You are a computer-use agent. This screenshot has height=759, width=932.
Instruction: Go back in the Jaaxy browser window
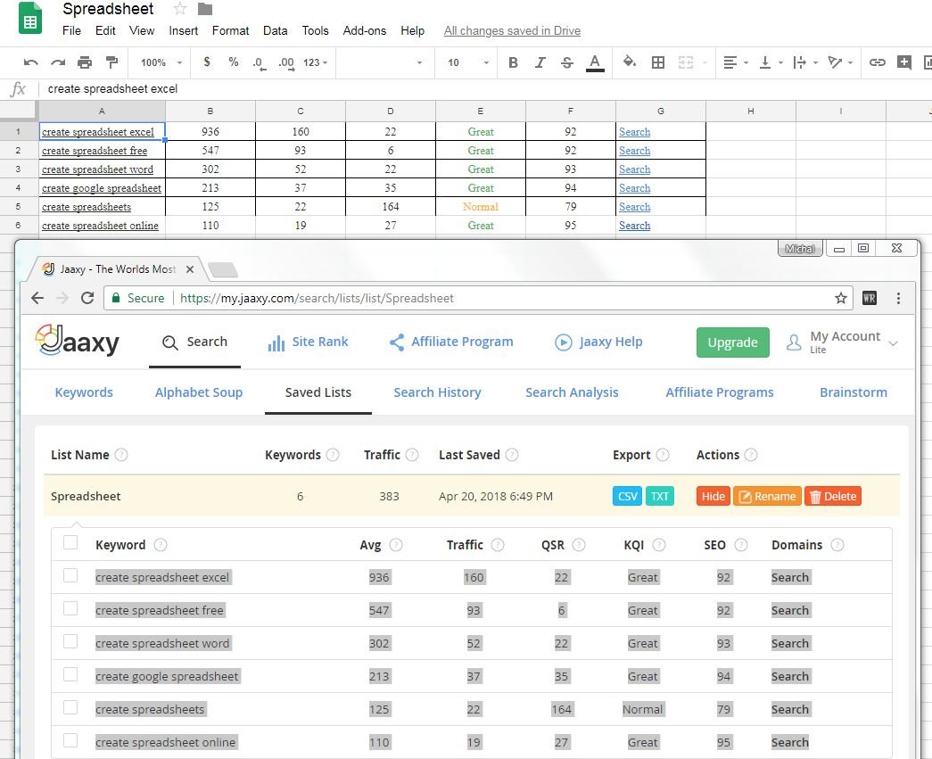37,298
